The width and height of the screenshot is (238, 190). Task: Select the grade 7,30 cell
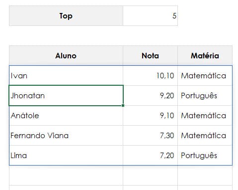150,136
